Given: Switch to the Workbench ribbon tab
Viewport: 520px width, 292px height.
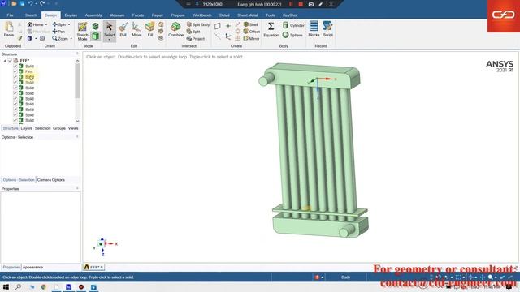Looking at the screenshot, I should 201,15.
